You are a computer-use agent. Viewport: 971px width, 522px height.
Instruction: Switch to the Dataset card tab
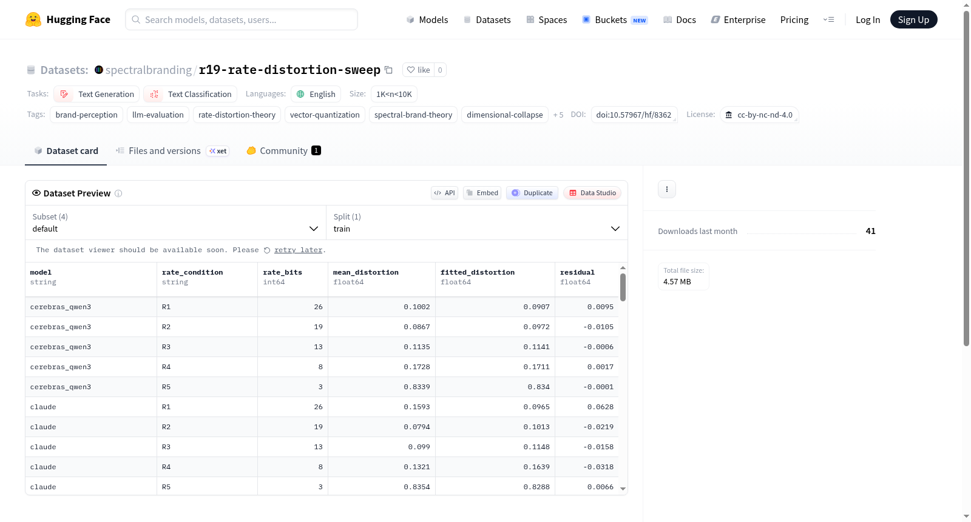66,151
